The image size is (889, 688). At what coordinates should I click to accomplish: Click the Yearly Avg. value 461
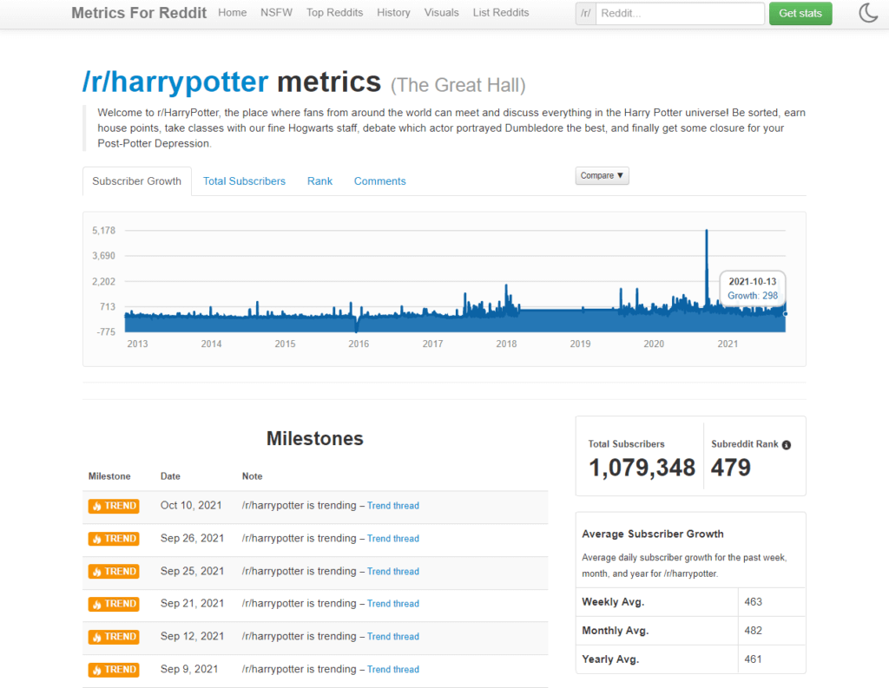tap(753, 659)
